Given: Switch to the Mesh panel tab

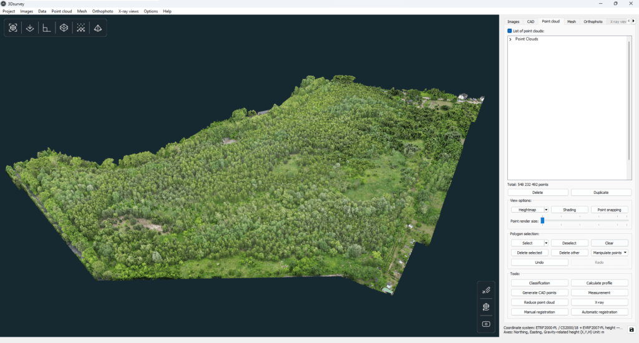Looking at the screenshot, I should (572, 22).
